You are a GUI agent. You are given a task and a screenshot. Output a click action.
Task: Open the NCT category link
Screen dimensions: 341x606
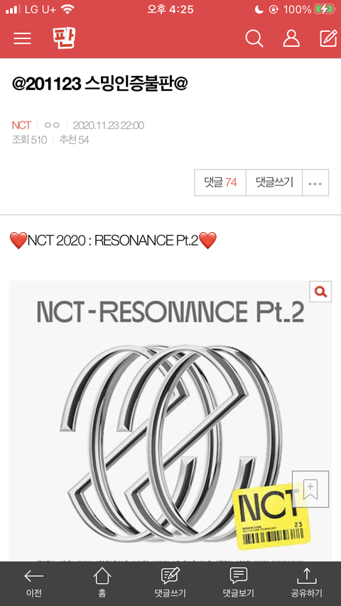point(21,125)
